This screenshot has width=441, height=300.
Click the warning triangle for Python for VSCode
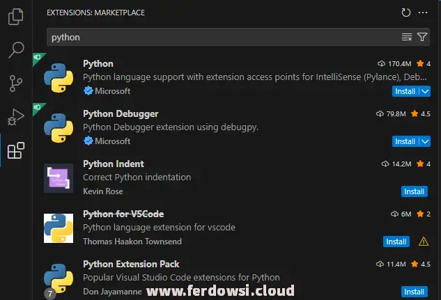coord(424,242)
